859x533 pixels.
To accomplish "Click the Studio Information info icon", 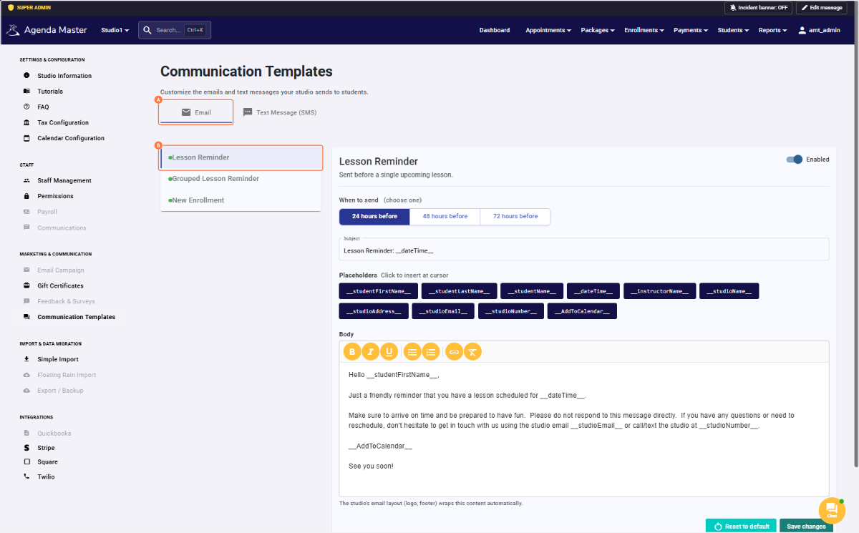I will tap(26, 76).
